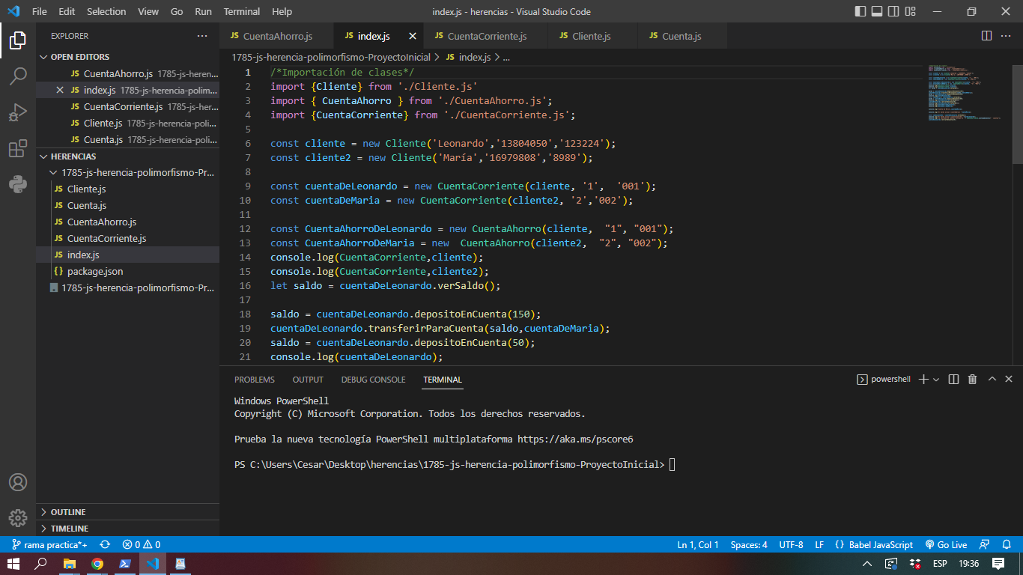Viewport: 1023px width, 575px height.
Task: Open package.json in the file tree
Action: [x=127, y=271]
